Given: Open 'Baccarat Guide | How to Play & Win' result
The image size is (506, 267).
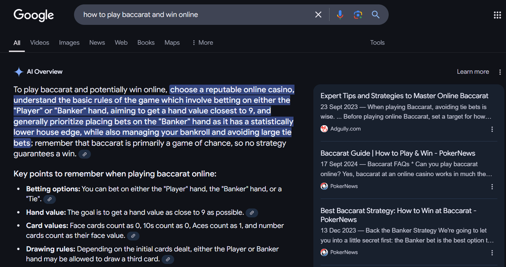Looking at the screenshot, I should (398, 153).
